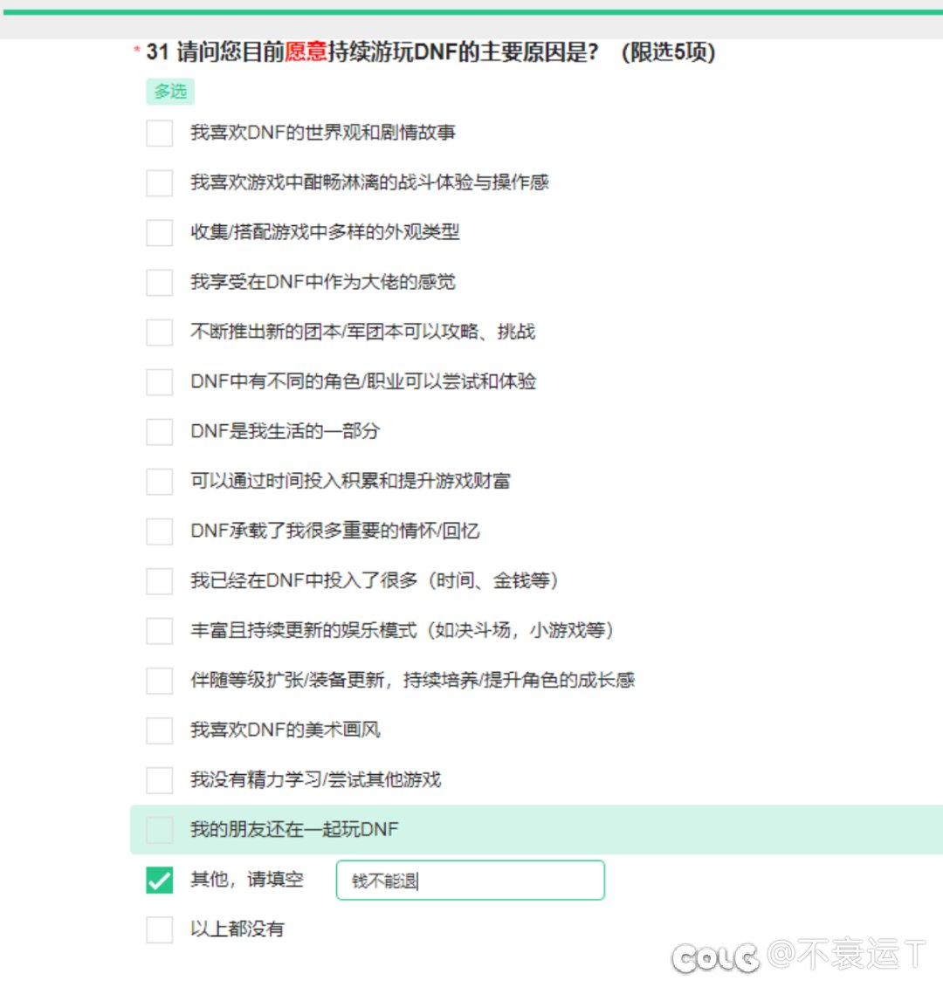Check 已经在DNF中投入了很多 option
Image resolution: width=943 pixels, height=994 pixels.
coord(160,580)
